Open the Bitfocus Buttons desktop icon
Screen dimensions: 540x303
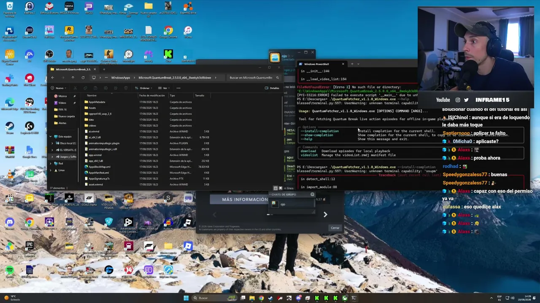click(49, 8)
